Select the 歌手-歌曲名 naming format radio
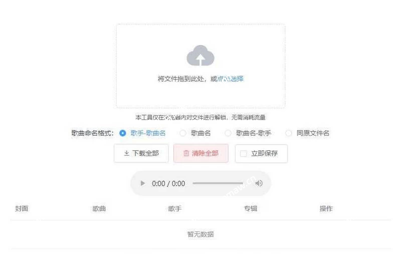 (123, 133)
